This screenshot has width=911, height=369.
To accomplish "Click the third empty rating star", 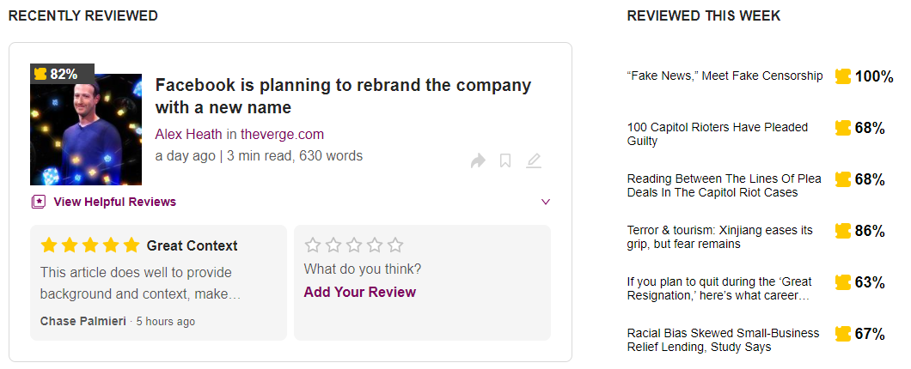I will tap(354, 245).
